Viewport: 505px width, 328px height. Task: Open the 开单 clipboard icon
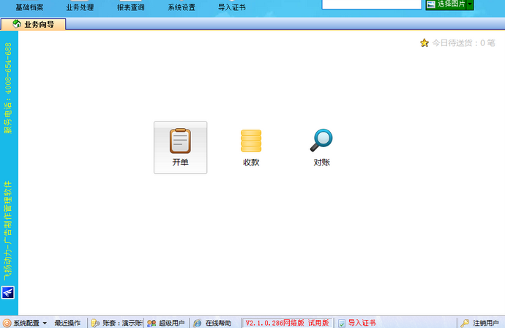tap(180, 141)
